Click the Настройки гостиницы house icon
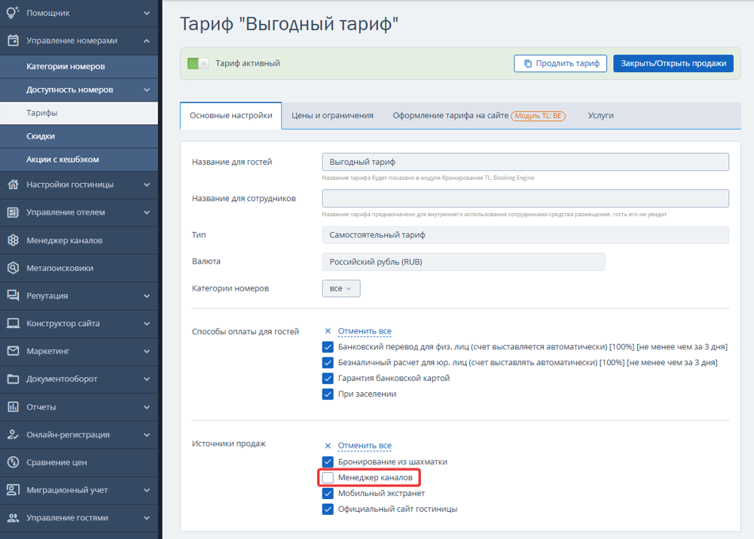 click(x=13, y=184)
